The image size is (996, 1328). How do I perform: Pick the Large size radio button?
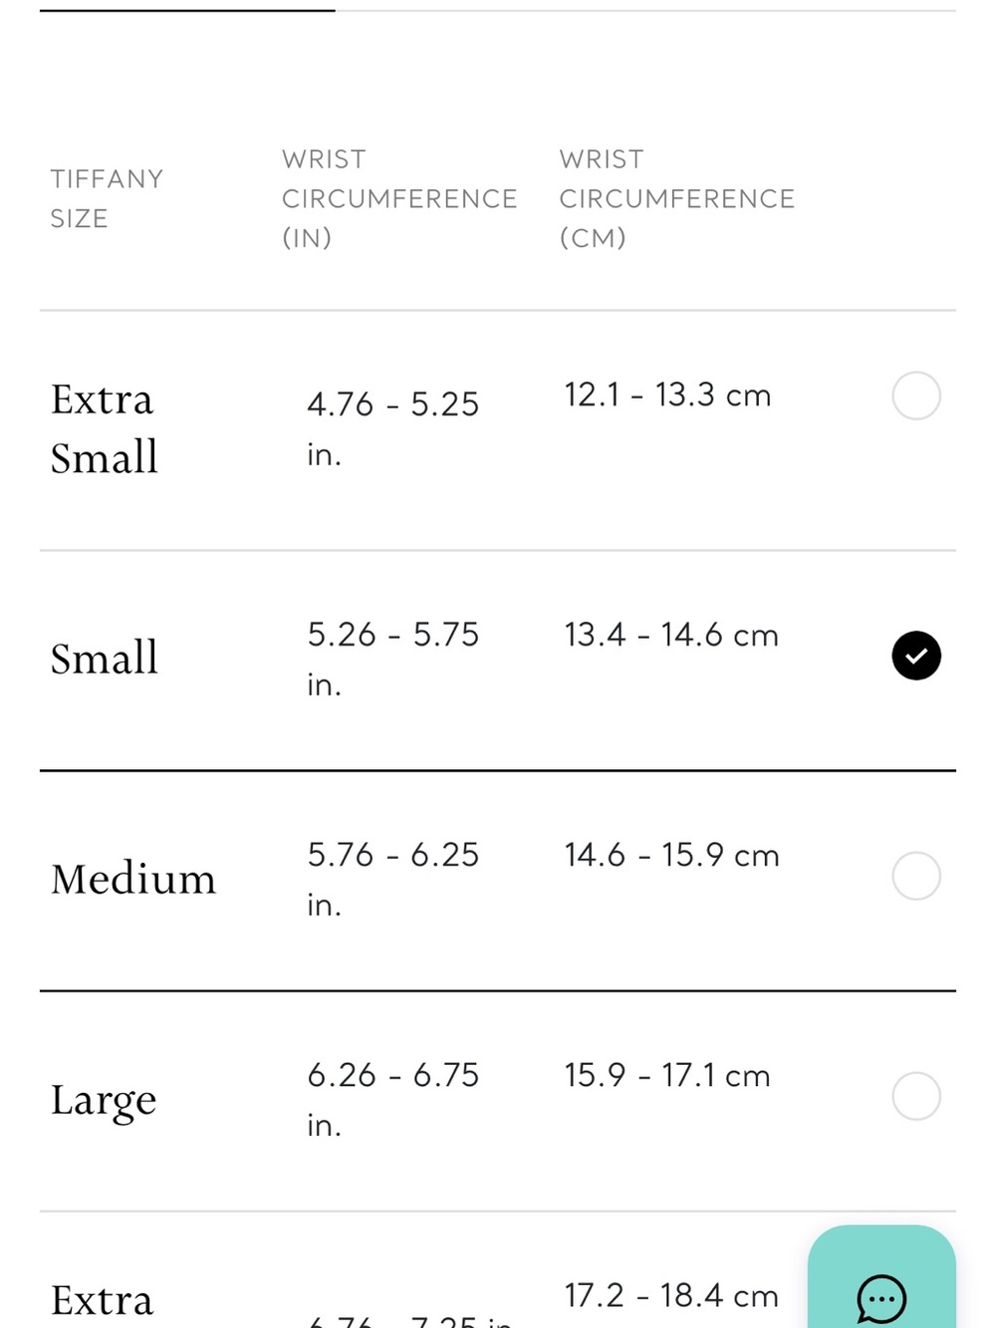[x=916, y=1096]
